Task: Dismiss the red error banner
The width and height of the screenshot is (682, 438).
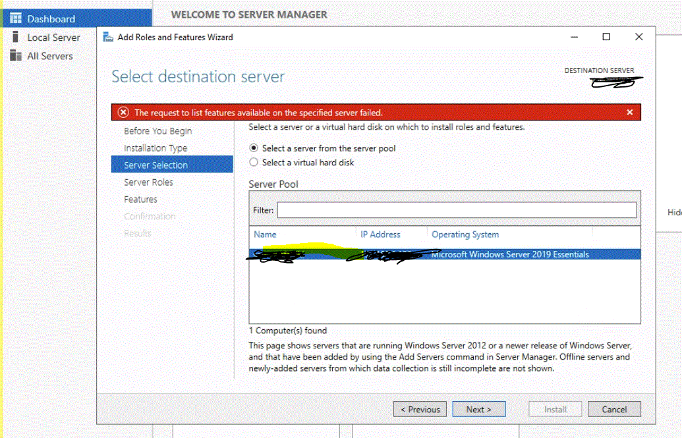Action: pyautogui.click(x=629, y=112)
